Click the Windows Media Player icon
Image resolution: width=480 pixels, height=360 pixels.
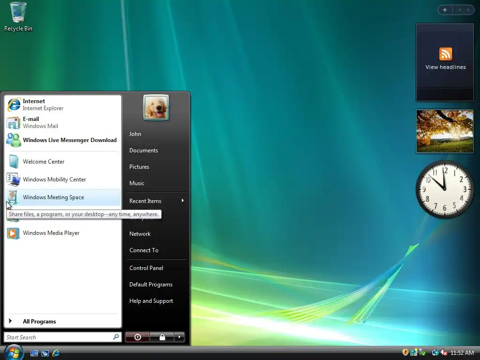pyautogui.click(x=14, y=233)
